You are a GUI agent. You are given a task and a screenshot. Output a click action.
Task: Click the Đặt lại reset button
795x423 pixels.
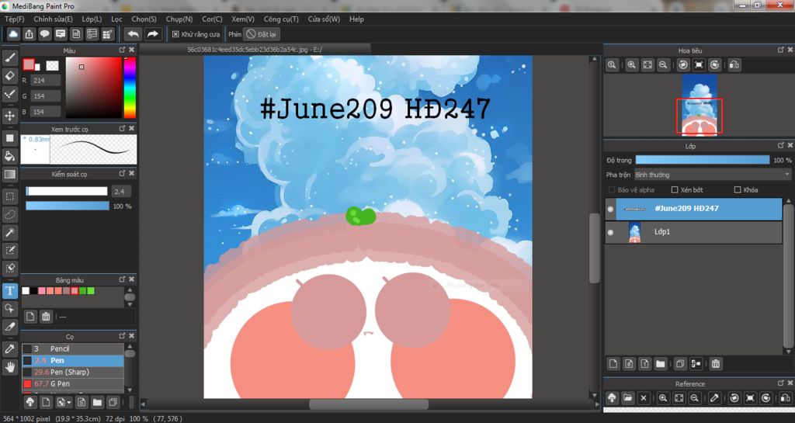[262, 34]
